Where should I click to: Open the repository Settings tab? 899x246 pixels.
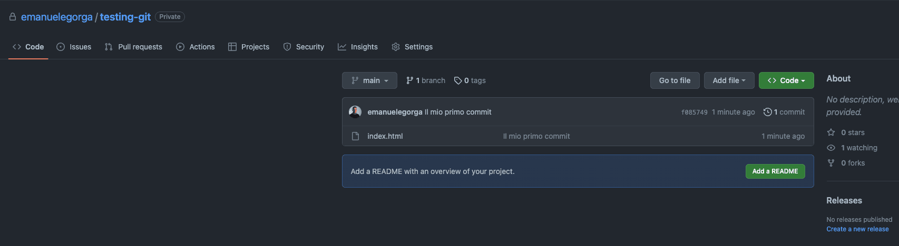coord(412,47)
